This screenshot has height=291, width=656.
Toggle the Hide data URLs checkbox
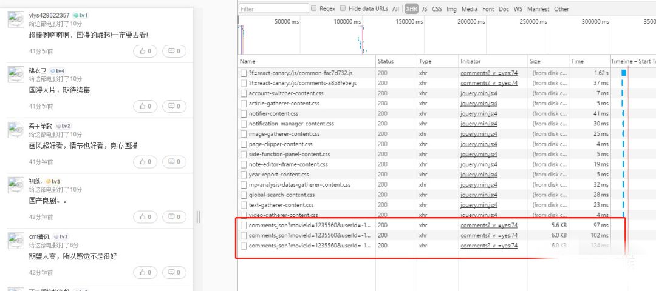pos(343,8)
